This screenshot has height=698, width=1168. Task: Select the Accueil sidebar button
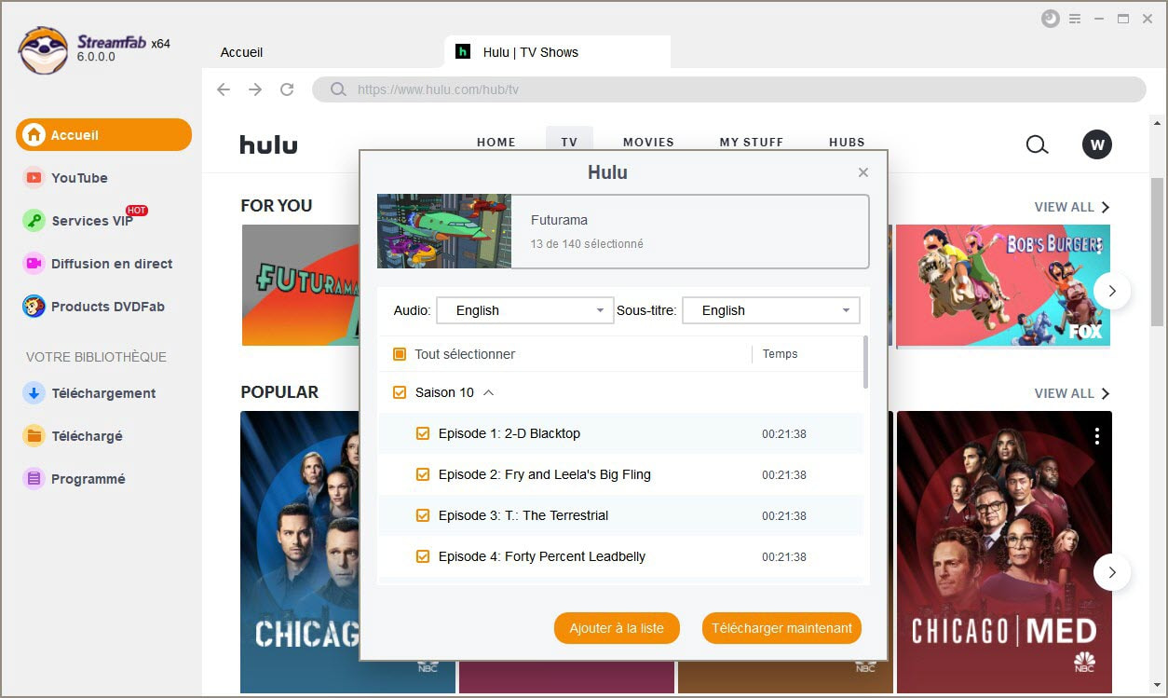103,135
